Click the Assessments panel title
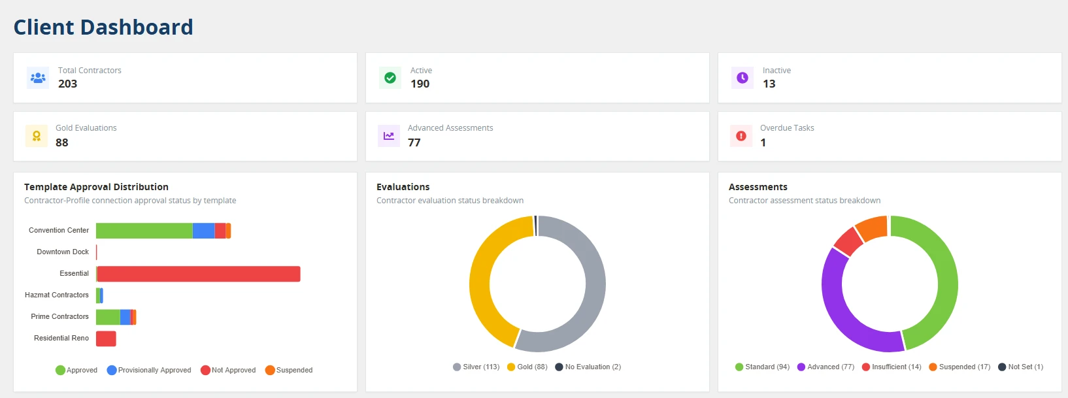Viewport: 1068px width, 398px height. (758, 187)
